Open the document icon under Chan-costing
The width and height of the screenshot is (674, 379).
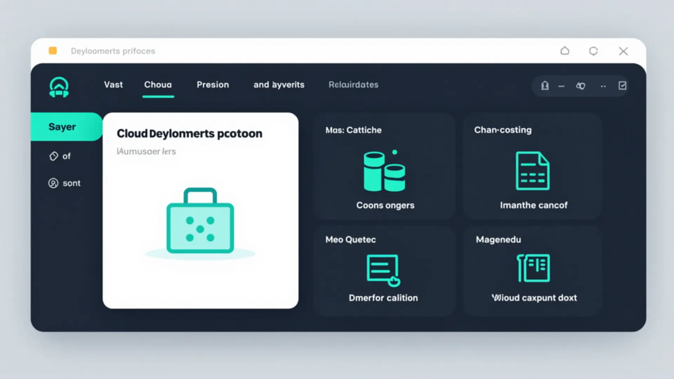pos(533,171)
